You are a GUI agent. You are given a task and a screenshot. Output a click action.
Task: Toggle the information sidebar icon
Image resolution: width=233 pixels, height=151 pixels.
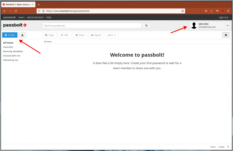[226, 35]
